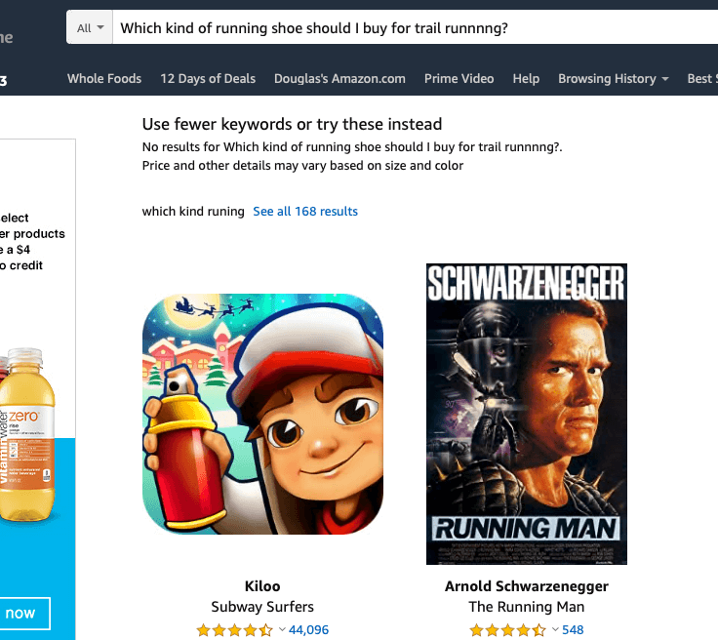Open the 548 reviews count link
This screenshot has height=640, width=718.
573,630
